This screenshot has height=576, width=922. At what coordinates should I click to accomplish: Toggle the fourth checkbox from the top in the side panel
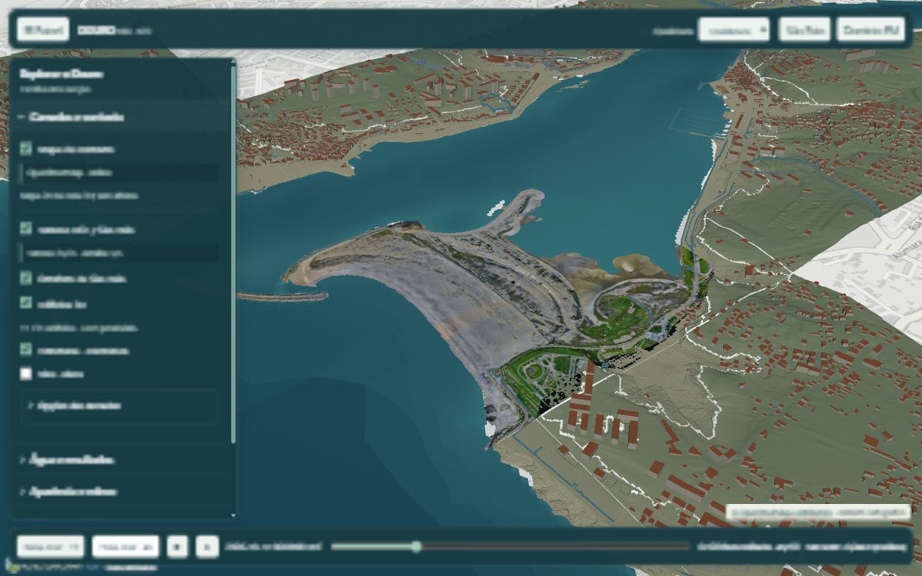pos(26,303)
